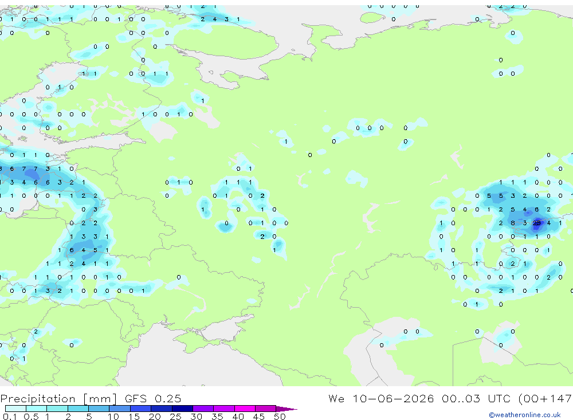The image size is (573, 420).
Task: Click the "[mm]" unit in the title
Action: pos(100,399)
